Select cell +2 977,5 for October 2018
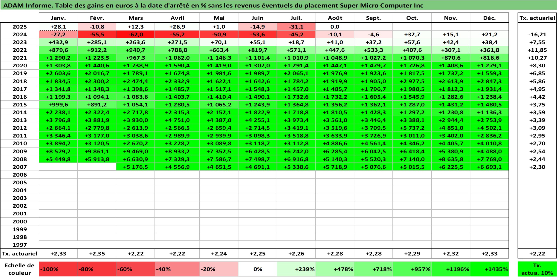557x277 pixels. (x=412, y=81)
